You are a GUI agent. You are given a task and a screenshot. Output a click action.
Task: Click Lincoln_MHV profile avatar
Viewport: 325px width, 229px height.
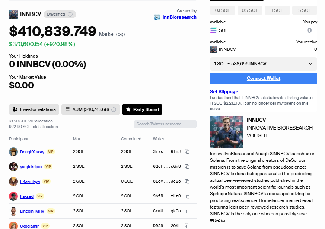tap(13, 211)
